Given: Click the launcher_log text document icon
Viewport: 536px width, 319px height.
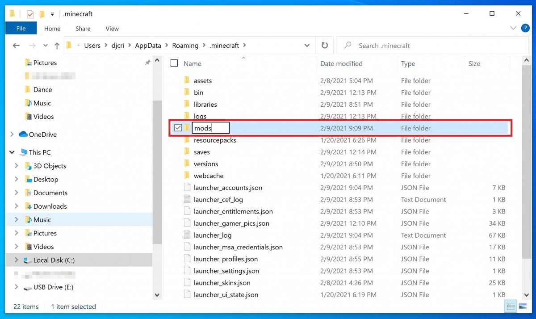Looking at the screenshot, I should click(x=187, y=235).
